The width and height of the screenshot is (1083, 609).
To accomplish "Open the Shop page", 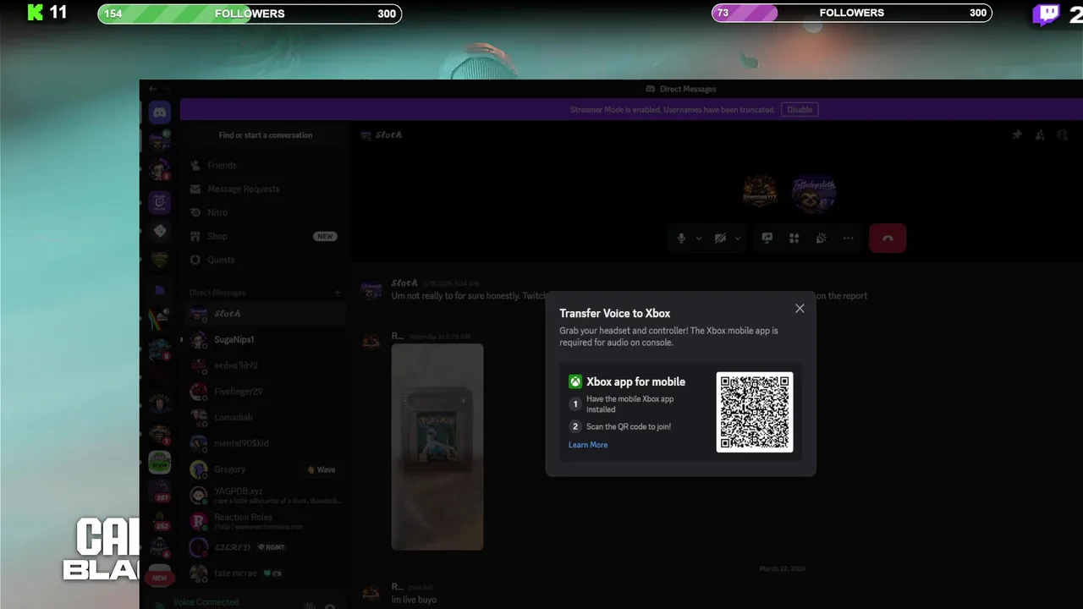I will (265, 237).
